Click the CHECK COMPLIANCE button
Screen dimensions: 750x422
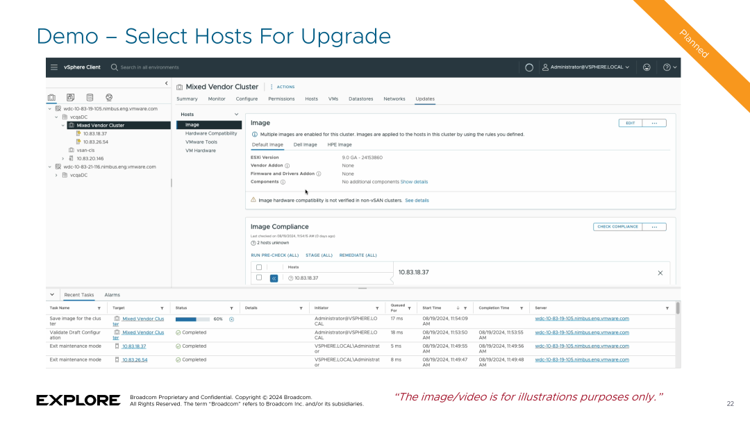(x=617, y=227)
